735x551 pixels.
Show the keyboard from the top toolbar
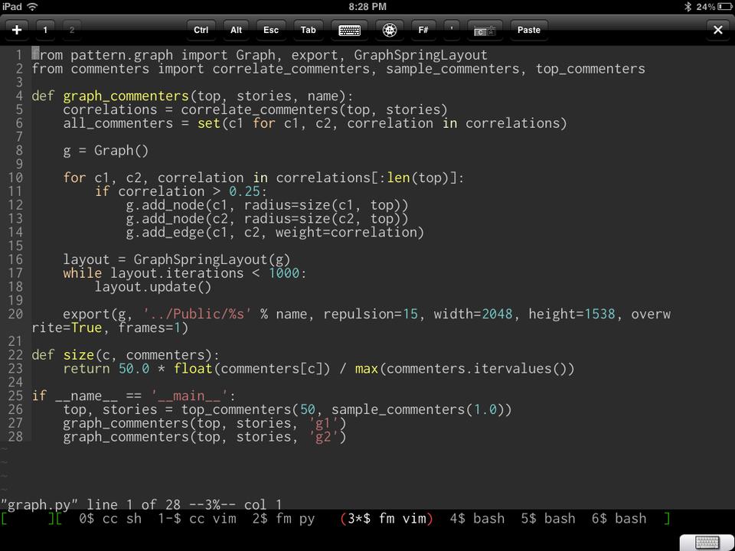tap(349, 30)
